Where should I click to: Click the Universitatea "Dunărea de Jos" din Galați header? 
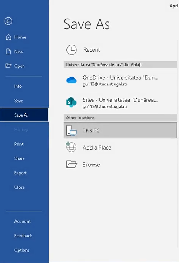[x=120, y=65]
